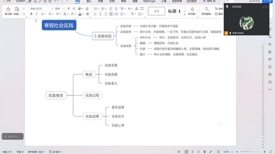Increase paragraph indent
The width and height of the screenshot is (275, 154).
tap(116, 9)
